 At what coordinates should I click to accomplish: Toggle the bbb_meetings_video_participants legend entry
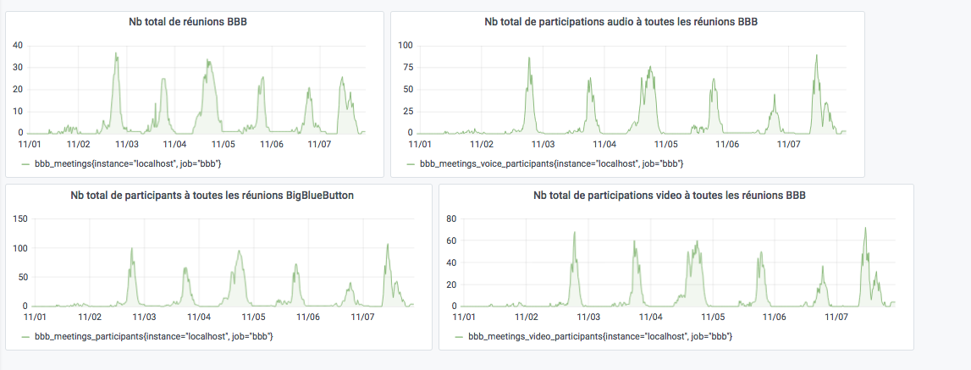(600, 336)
